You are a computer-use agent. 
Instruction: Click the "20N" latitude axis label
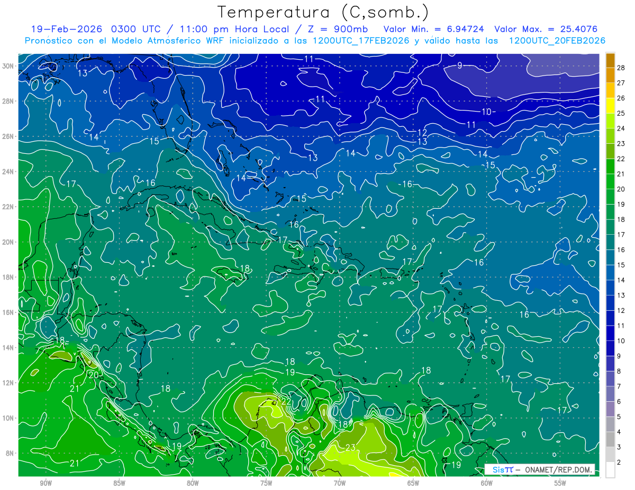click(x=8, y=242)
